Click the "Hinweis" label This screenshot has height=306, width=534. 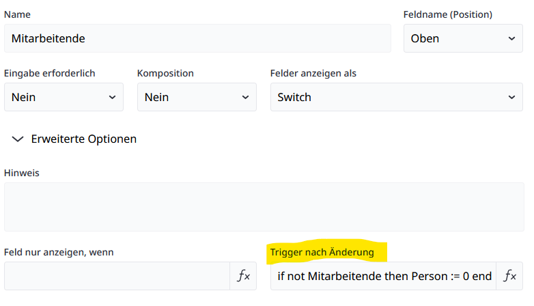(x=22, y=173)
